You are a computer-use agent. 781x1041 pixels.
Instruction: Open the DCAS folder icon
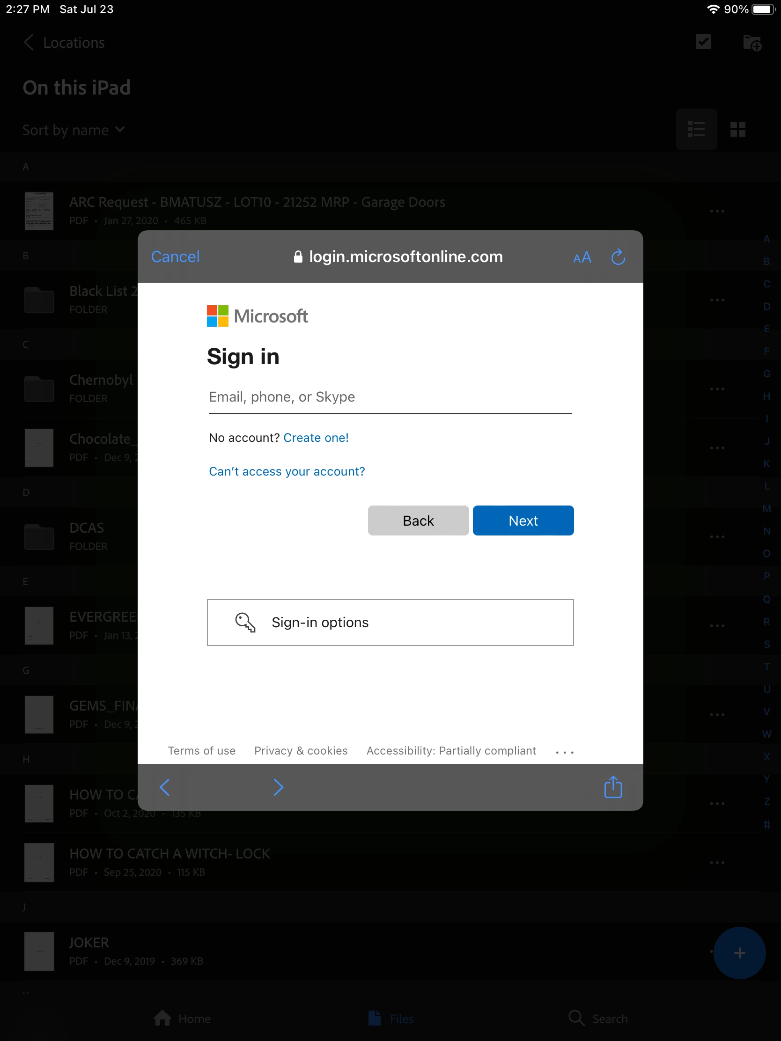pyautogui.click(x=39, y=537)
